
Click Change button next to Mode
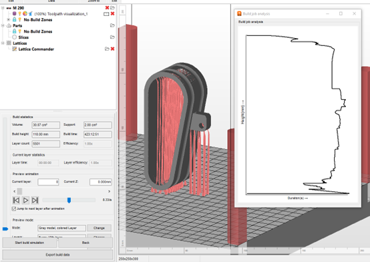[99, 228]
